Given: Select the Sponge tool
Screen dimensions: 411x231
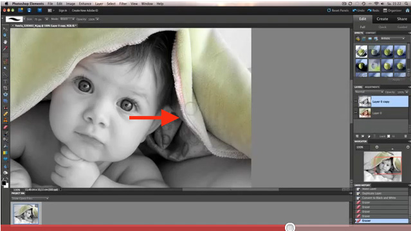Looking at the screenshot, I should click(x=5, y=173).
